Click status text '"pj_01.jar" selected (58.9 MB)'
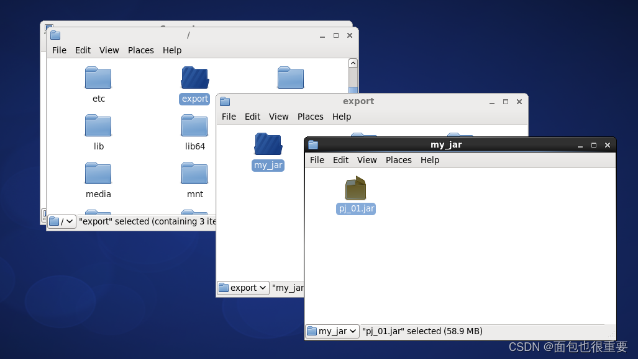The height and width of the screenshot is (359, 638). (422, 331)
